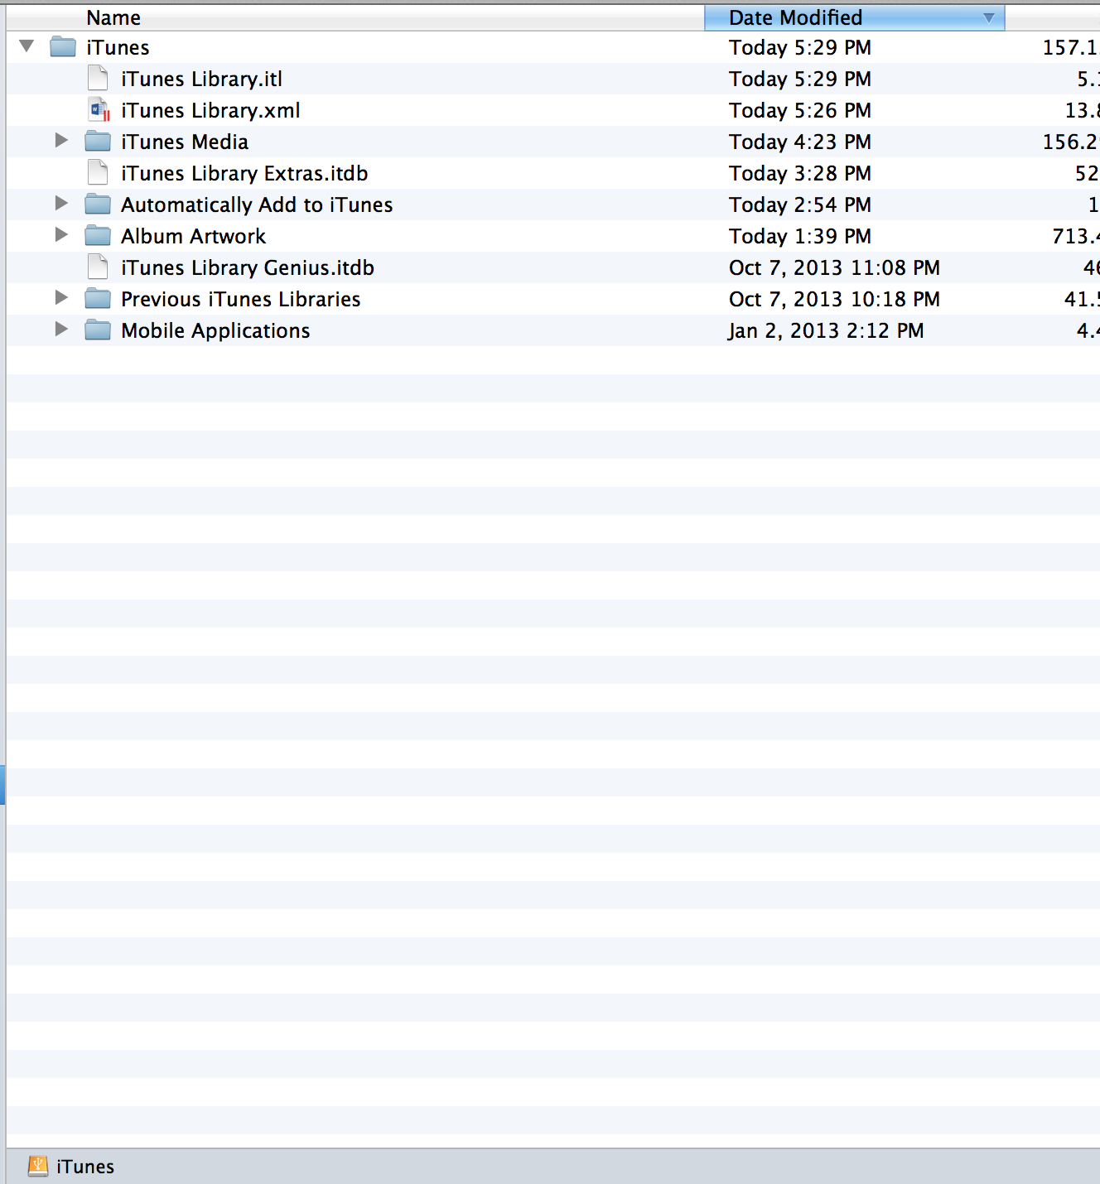Click the iTunes Media folder icon

click(x=98, y=142)
